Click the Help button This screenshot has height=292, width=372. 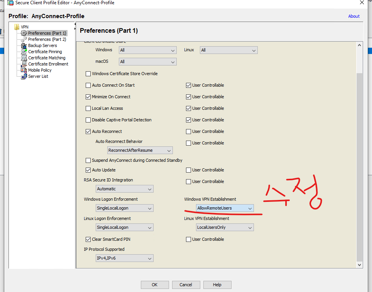[x=217, y=285]
